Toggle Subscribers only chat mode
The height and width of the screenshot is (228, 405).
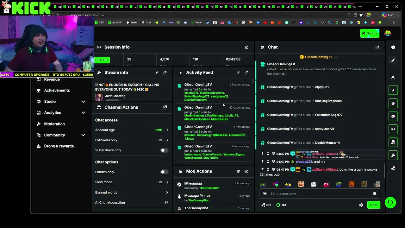coord(164,150)
